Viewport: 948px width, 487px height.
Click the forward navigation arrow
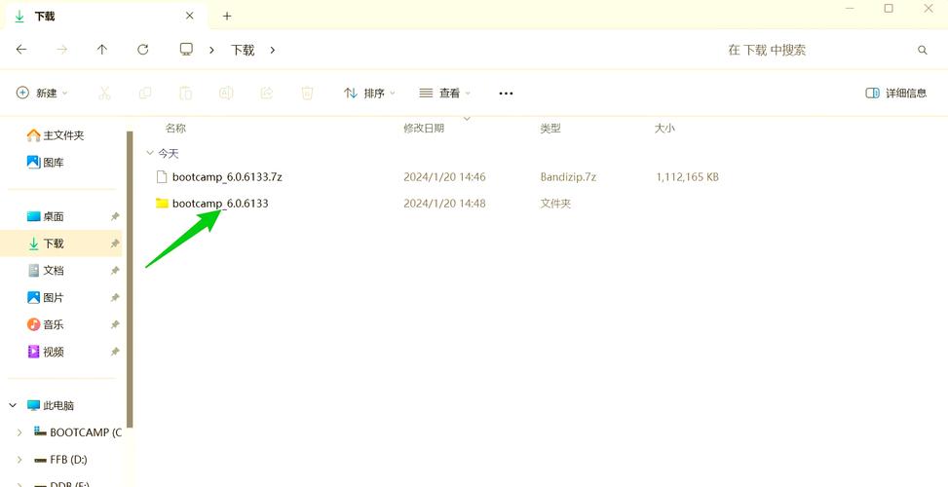click(61, 50)
